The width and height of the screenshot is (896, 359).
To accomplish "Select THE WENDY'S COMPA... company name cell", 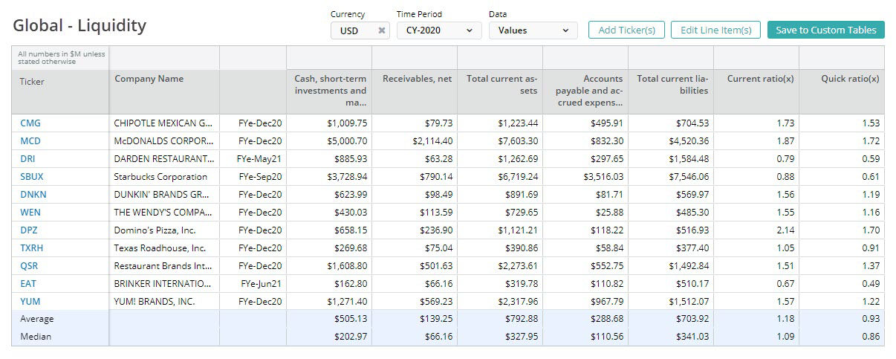I will (164, 212).
